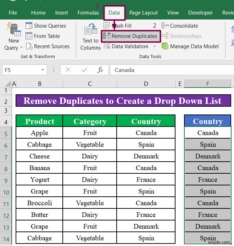Select the Dairy cell in row 7
Image resolution: width=234 pixels, height=246 pixels.
(90, 156)
